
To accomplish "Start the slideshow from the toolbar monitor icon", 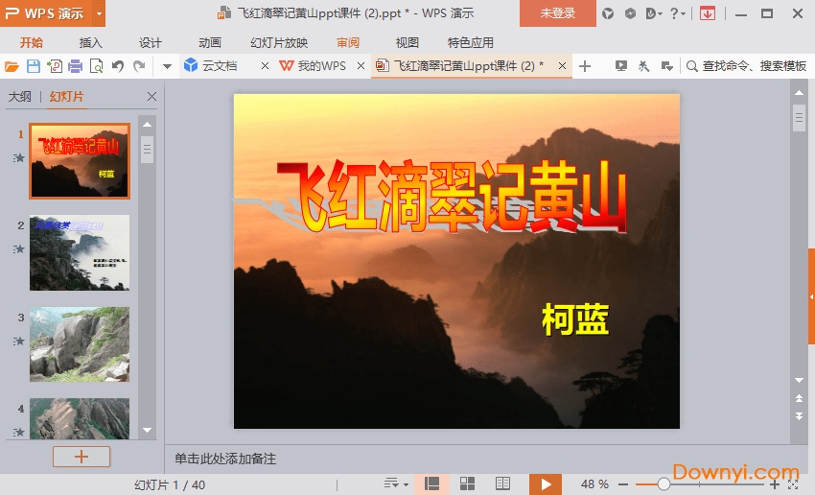I will pyautogui.click(x=620, y=66).
